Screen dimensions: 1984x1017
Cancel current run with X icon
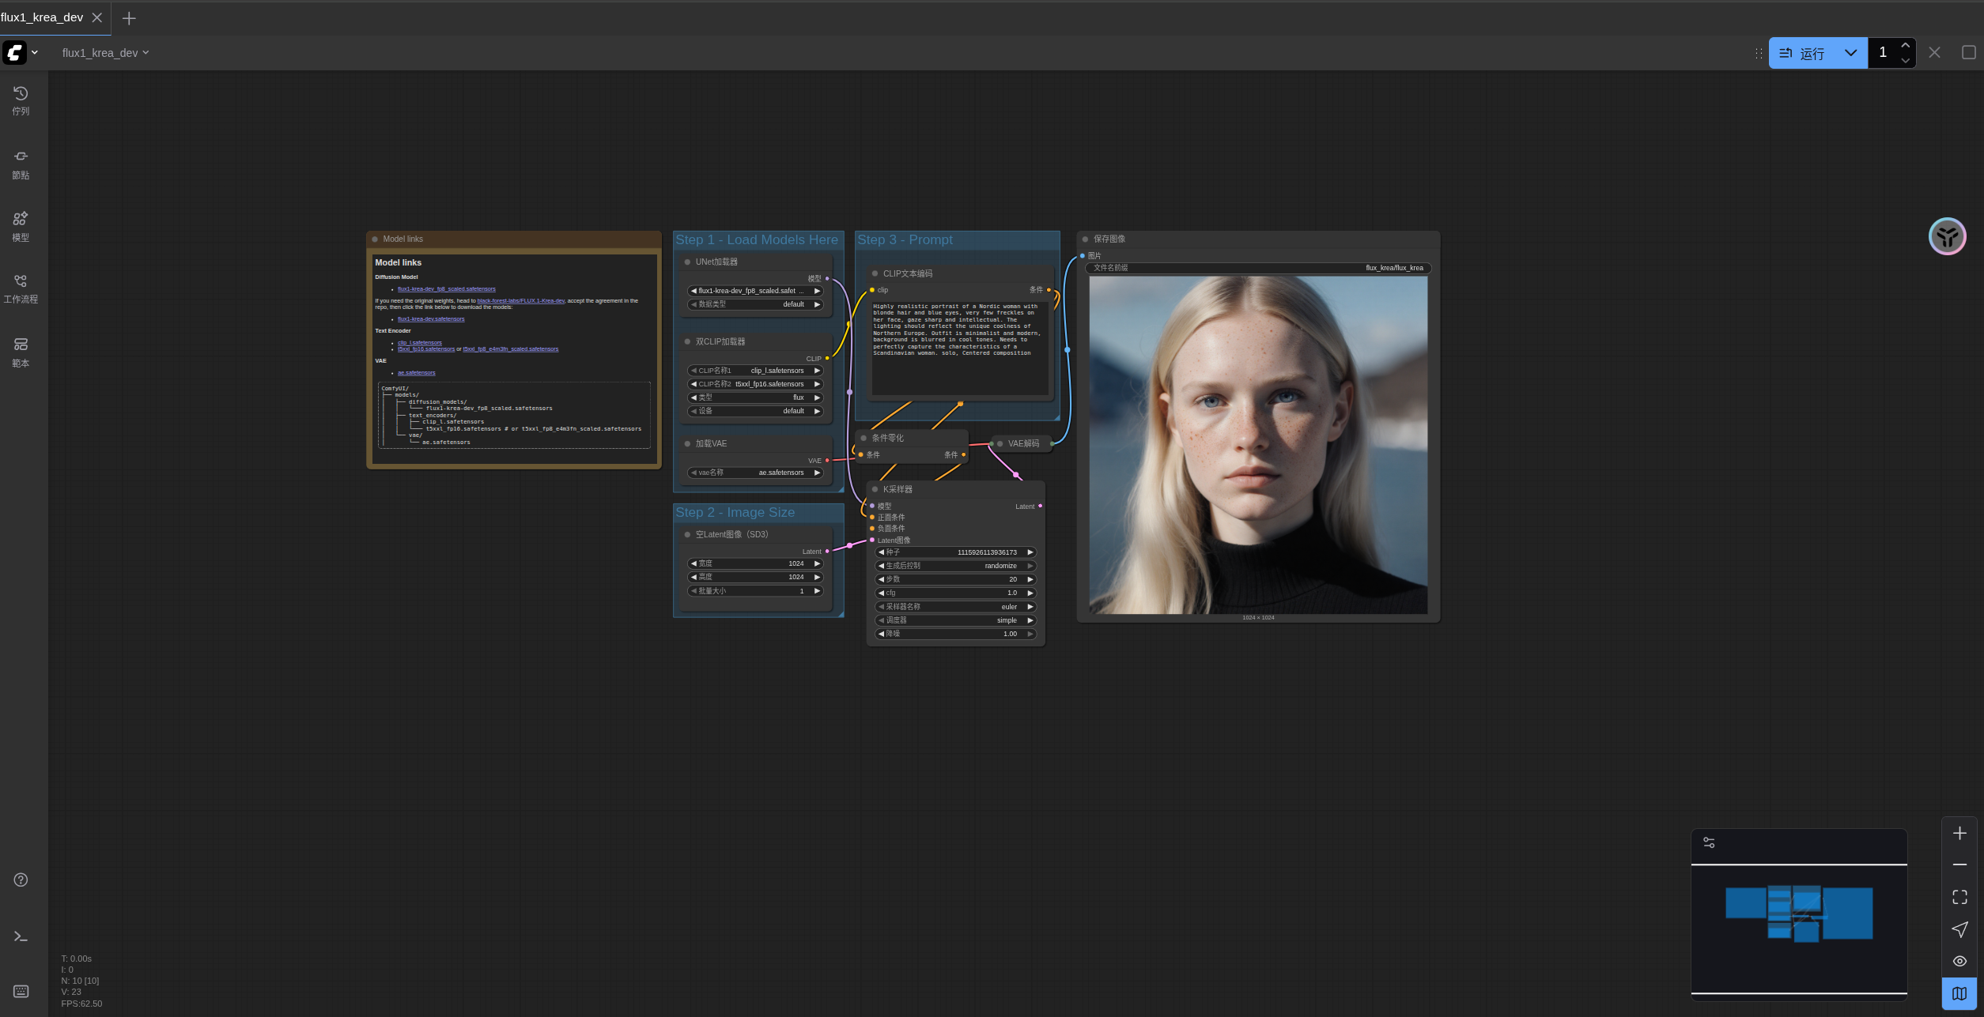point(1934,53)
